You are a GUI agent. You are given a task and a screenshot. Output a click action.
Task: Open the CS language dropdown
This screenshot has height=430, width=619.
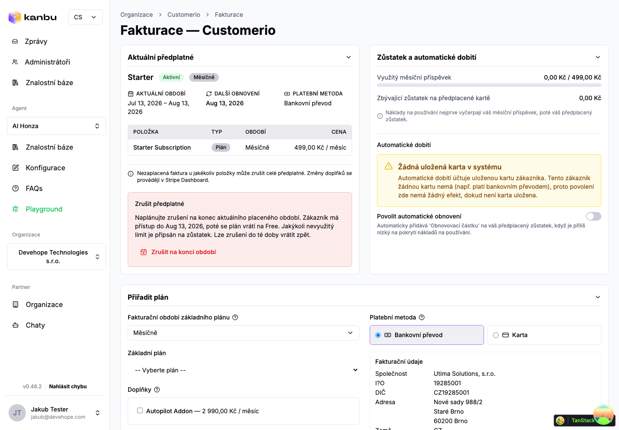coord(86,17)
